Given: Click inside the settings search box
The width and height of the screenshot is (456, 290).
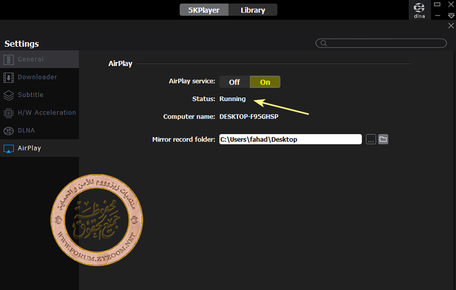Looking at the screenshot, I should [385, 43].
